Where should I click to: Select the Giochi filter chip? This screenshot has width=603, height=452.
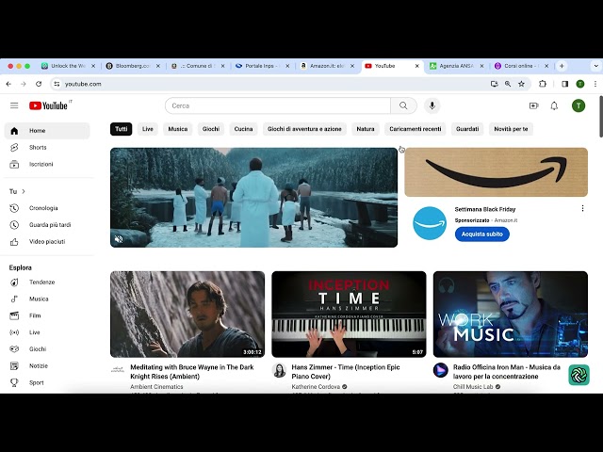(x=211, y=129)
